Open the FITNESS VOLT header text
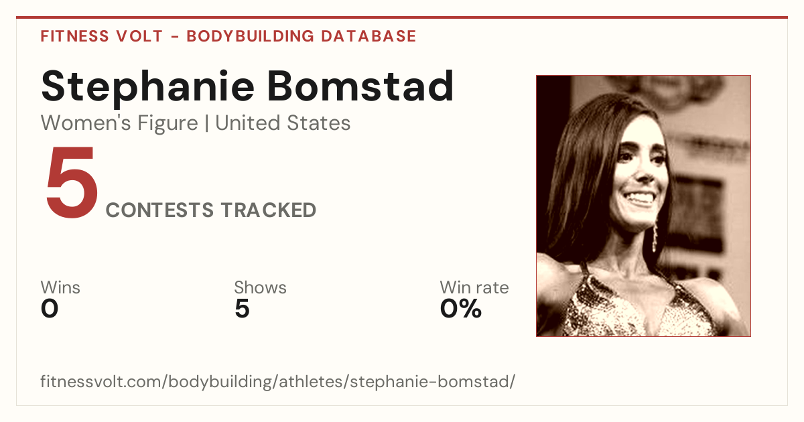 pyautogui.click(x=101, y=36)
